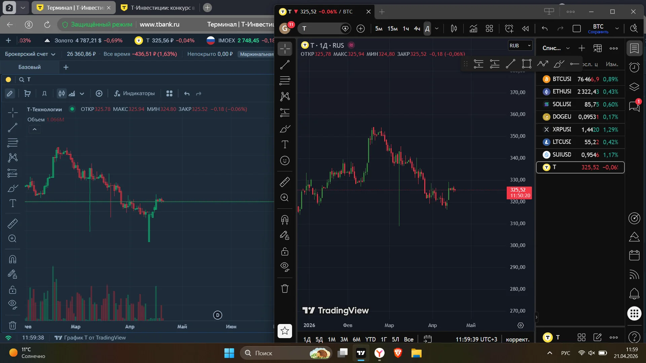
Task: Open the notifications bell icon in right sidebar
Action: point(634,294)
